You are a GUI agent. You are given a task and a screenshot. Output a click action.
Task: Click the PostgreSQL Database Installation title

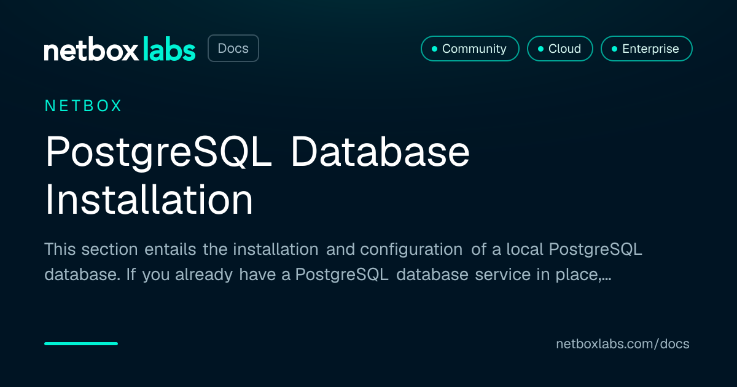(x=257, y=176)
